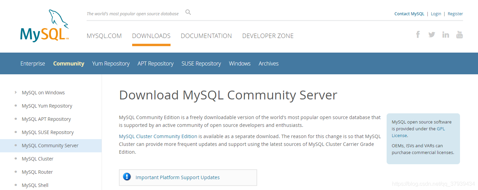The image size is (478, 190).
Task: Click the Register link
Action: [x=455, y=14]
